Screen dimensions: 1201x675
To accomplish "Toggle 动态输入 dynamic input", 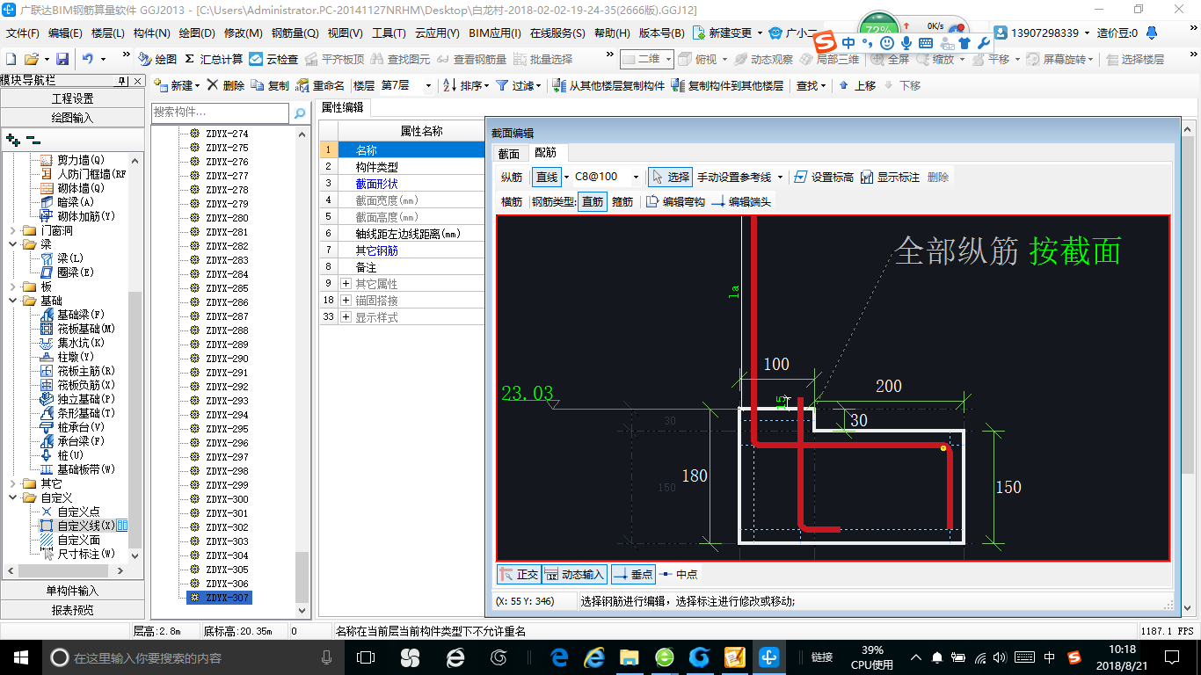I will (x=574, y=574).
